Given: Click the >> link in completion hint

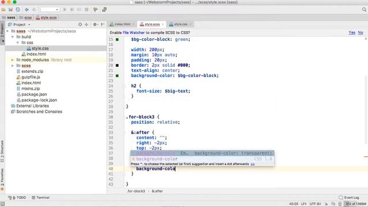Looking at the screenshot, I should coord(252,164).
